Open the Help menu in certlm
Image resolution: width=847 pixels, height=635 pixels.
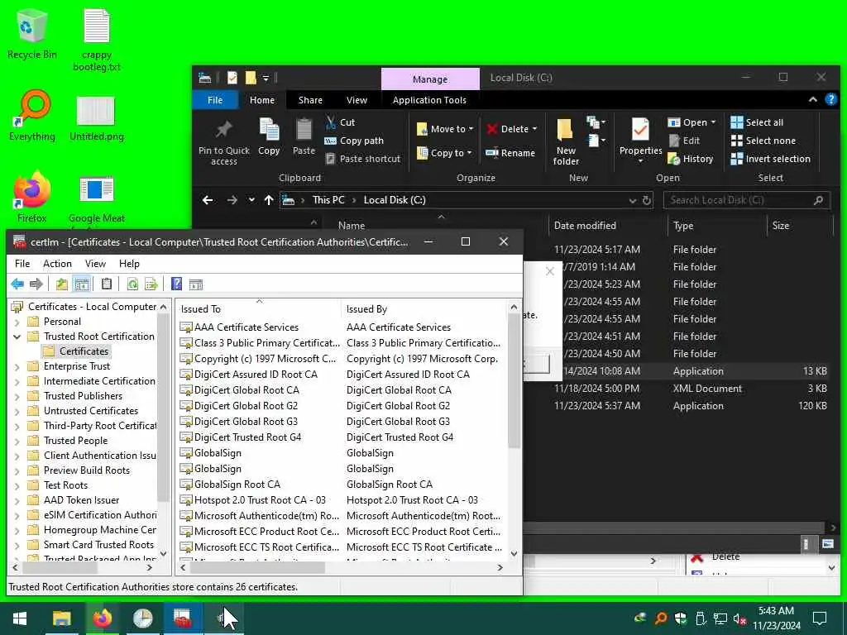click(x=129, y=264)
